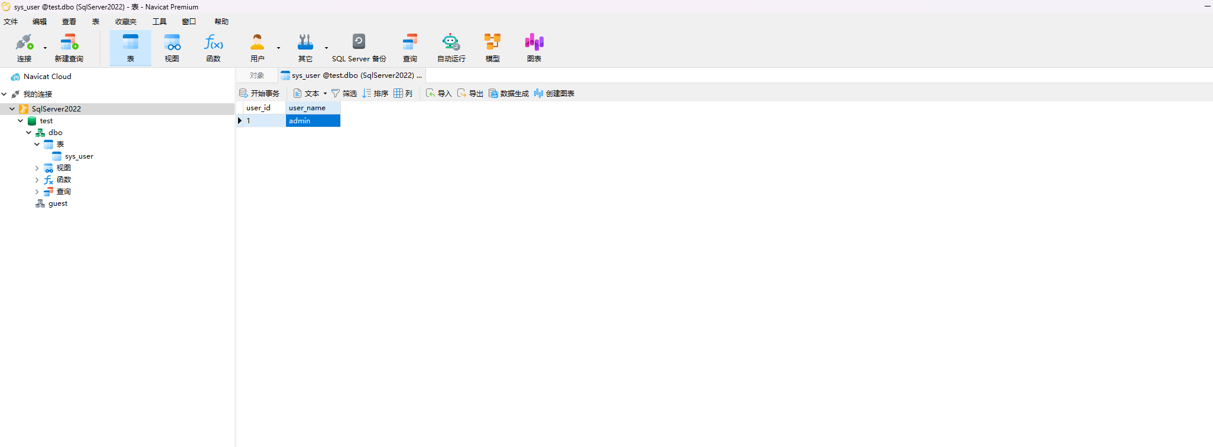Open the User dropdown arrow
The image size is (1213, 447).
click(x=278, y=48)
